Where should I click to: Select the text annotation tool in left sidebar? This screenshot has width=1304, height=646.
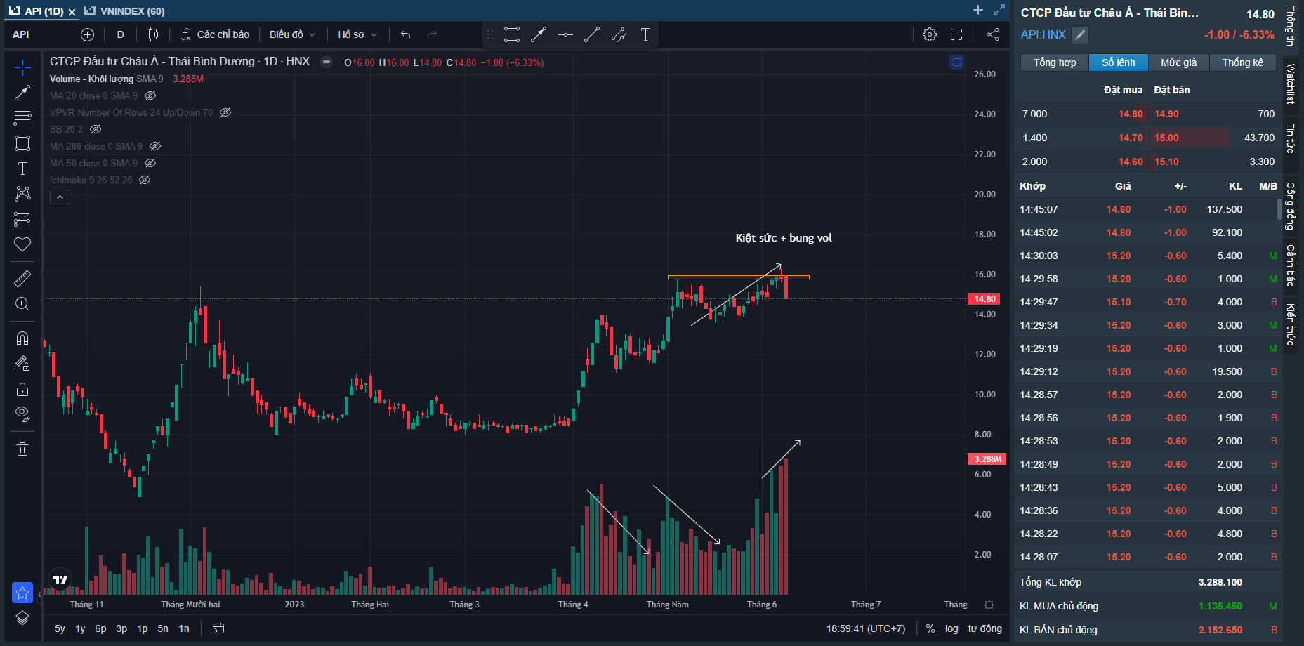[x=22, y=169]
